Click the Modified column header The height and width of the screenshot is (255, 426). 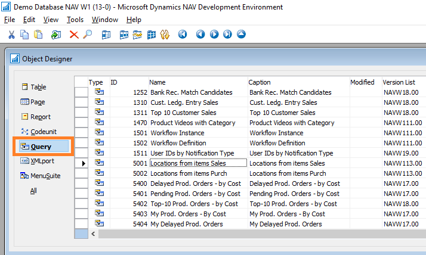(366, 82)
